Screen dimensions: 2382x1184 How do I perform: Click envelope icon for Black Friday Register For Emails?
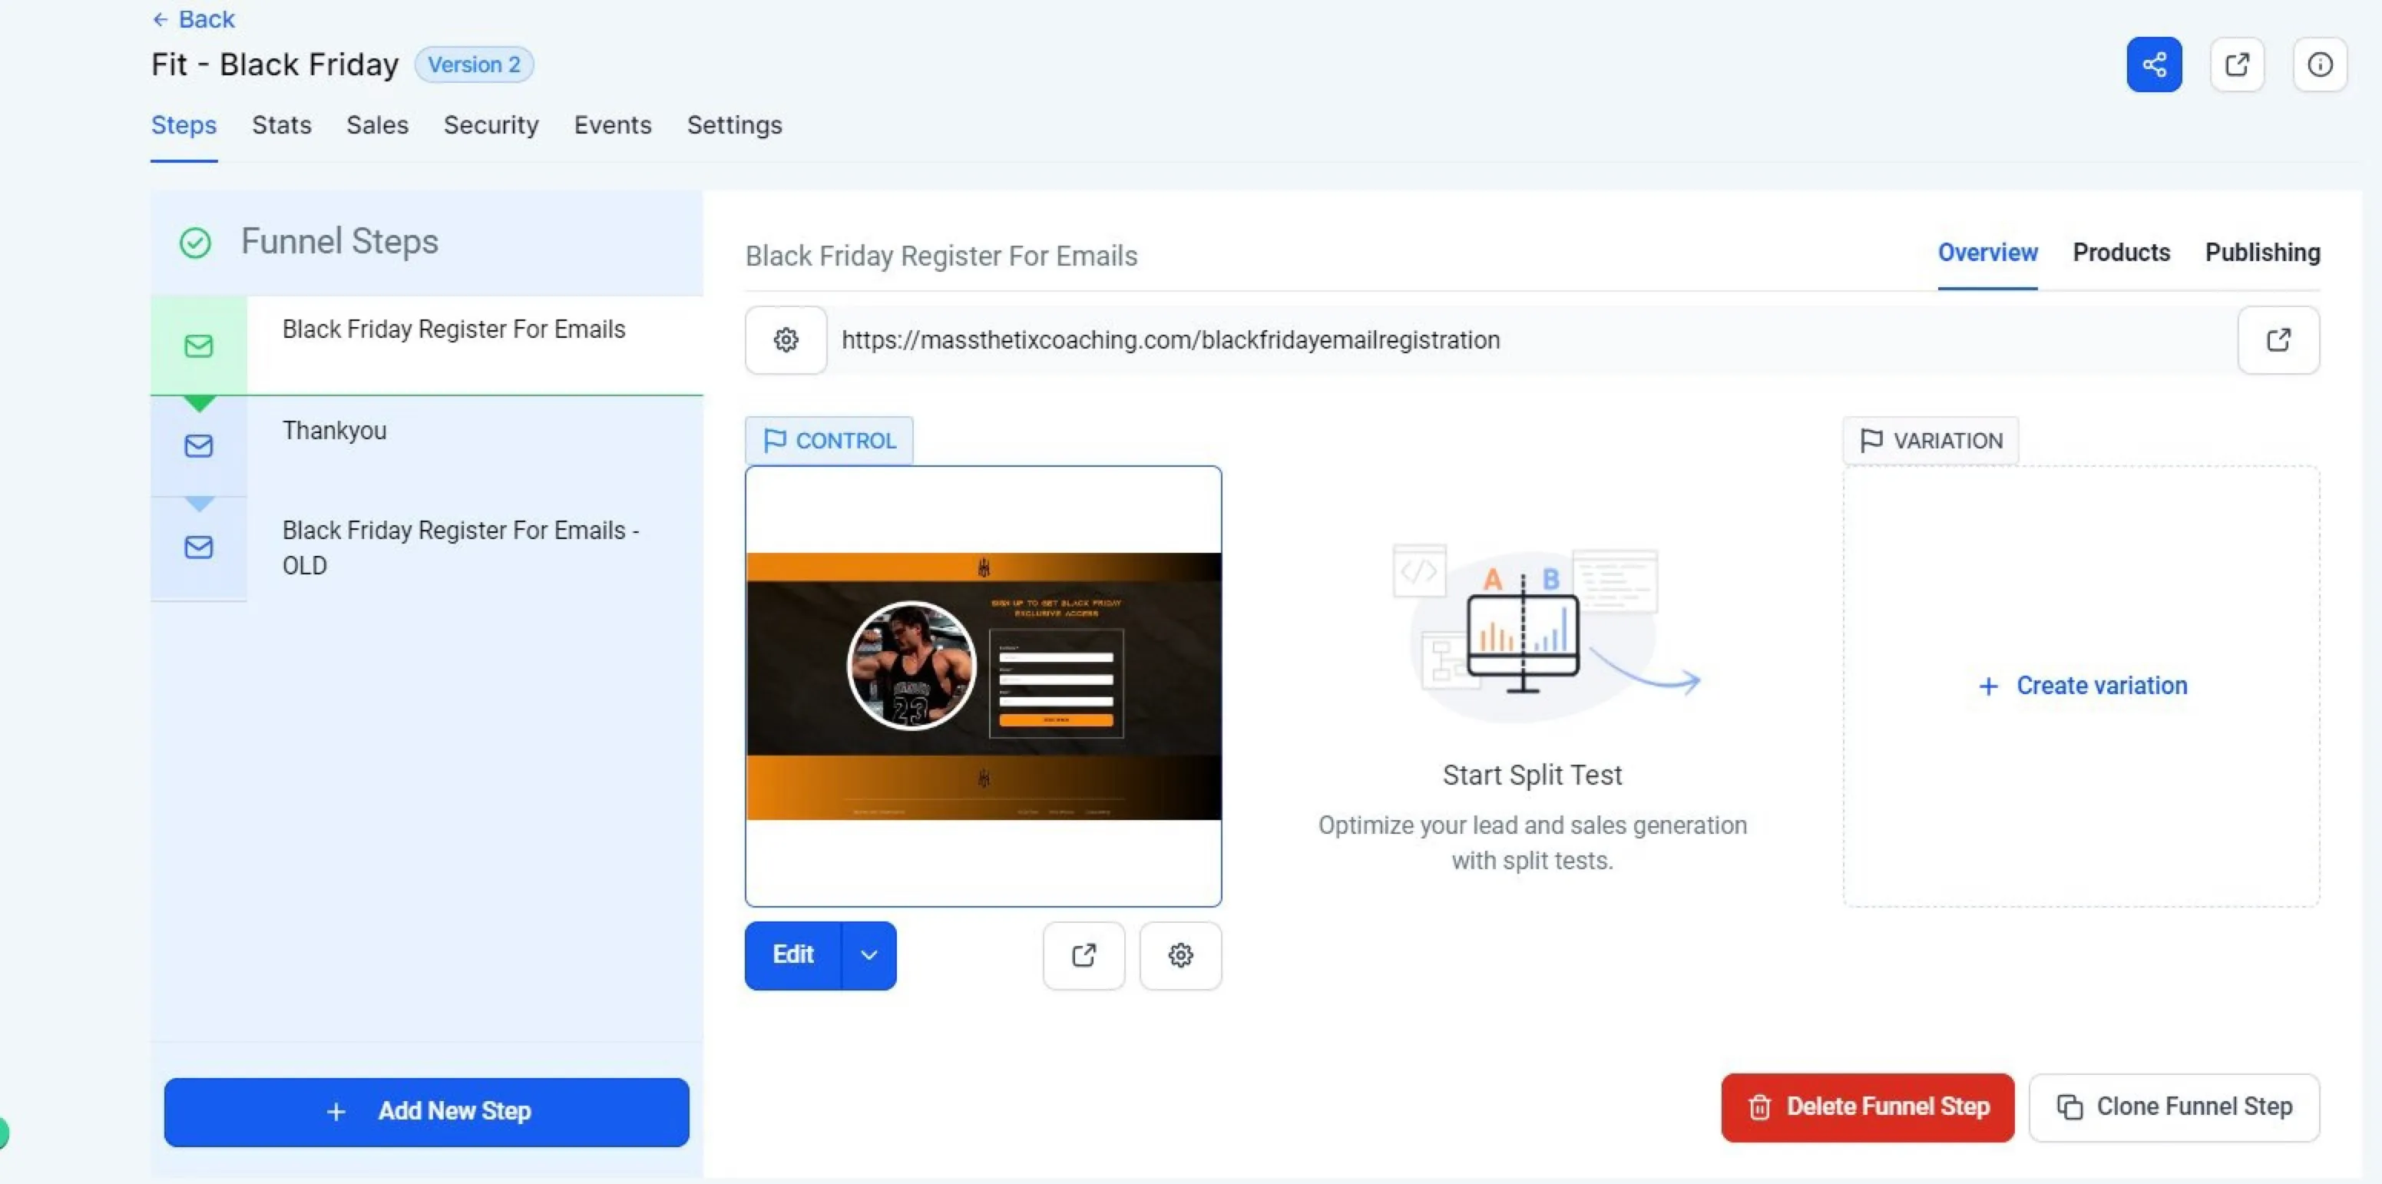pyautogui.click(x=198, y=346)
